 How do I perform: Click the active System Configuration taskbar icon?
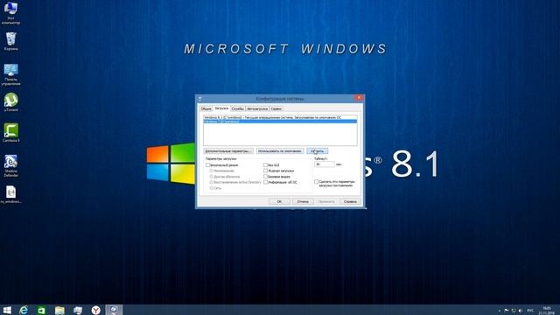tap(114, 310)
